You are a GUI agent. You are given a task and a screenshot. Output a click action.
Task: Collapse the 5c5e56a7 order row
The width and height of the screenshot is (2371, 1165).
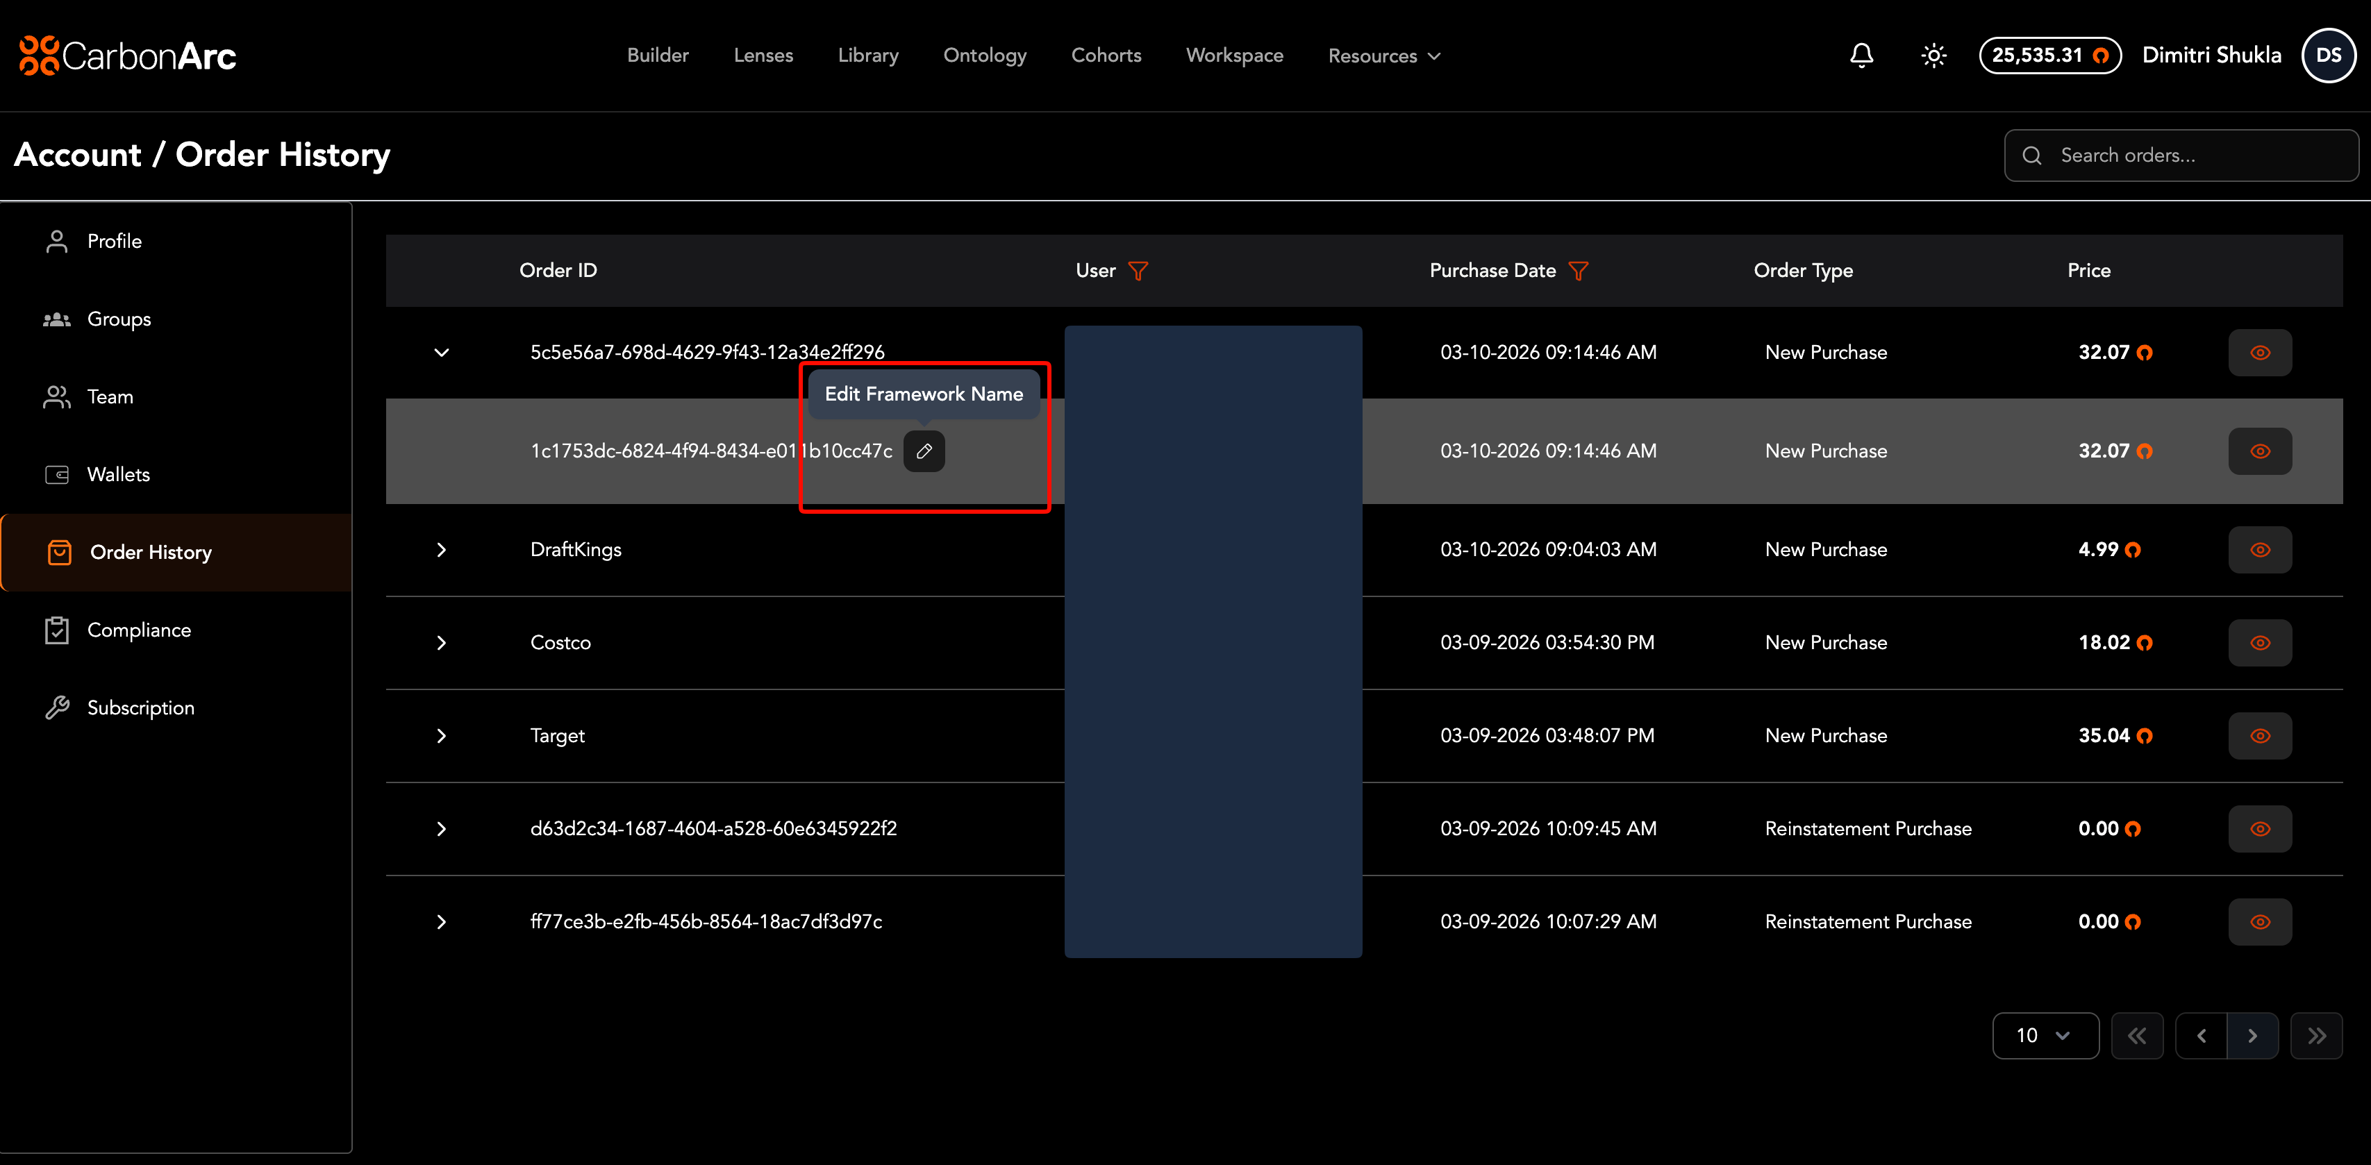(x=441, y=353)
